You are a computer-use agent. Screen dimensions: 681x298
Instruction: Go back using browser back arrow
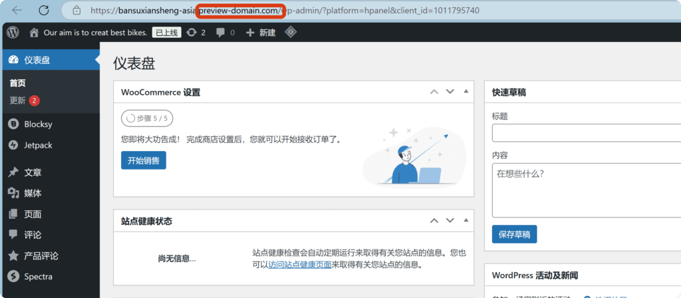click(17, 11)
